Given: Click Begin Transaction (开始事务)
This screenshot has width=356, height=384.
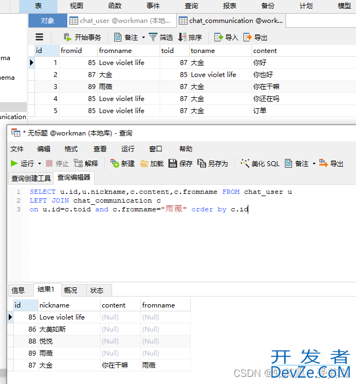Looking at the screenshot, I should tap(82, 38).
